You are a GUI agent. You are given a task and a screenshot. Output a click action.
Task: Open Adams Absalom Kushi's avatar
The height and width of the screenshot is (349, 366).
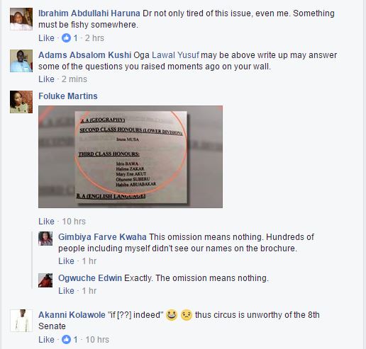[21, 61]
